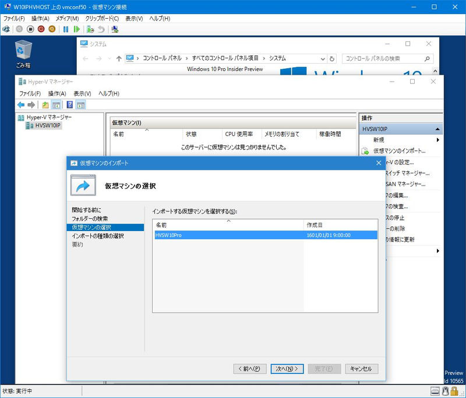
Task: Click the Up arrow in System window navigation
Action: 119,58
